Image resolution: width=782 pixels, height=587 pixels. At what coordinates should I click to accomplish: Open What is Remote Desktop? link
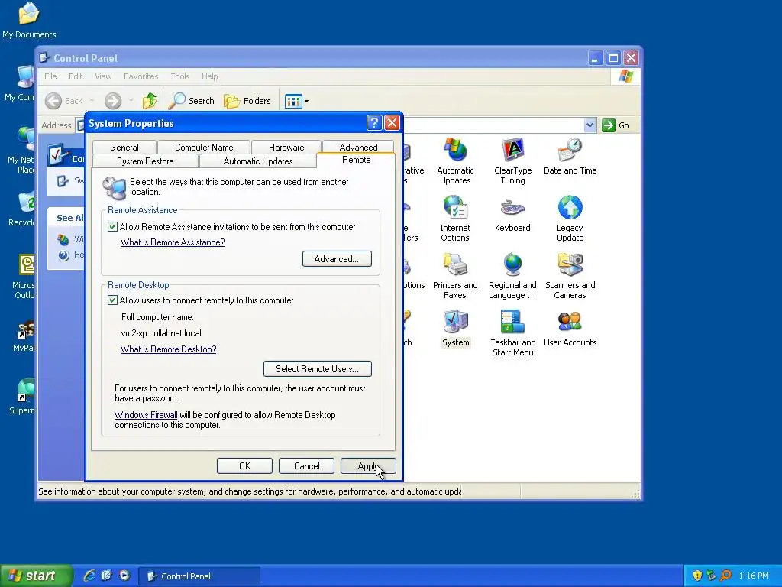pos(169,349)
